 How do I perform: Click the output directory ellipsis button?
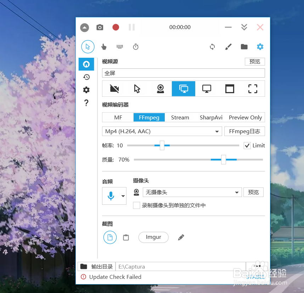pos(257,266)
